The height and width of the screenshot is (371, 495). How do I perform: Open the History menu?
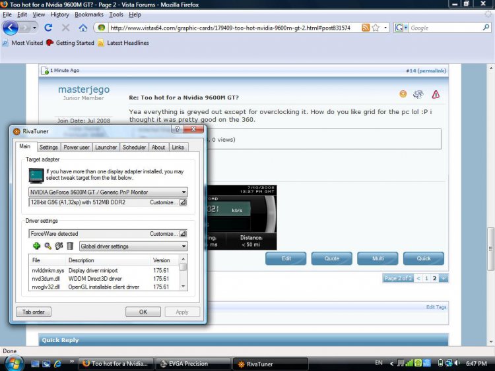click(x=59, y=14)
